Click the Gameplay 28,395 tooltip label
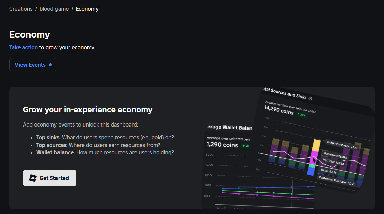 336,155
